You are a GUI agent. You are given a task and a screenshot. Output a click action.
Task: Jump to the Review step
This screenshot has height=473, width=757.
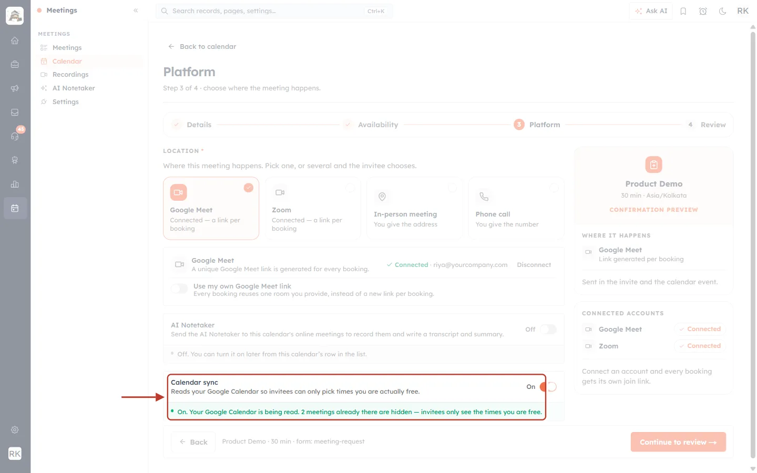click(x=705, y=125)
